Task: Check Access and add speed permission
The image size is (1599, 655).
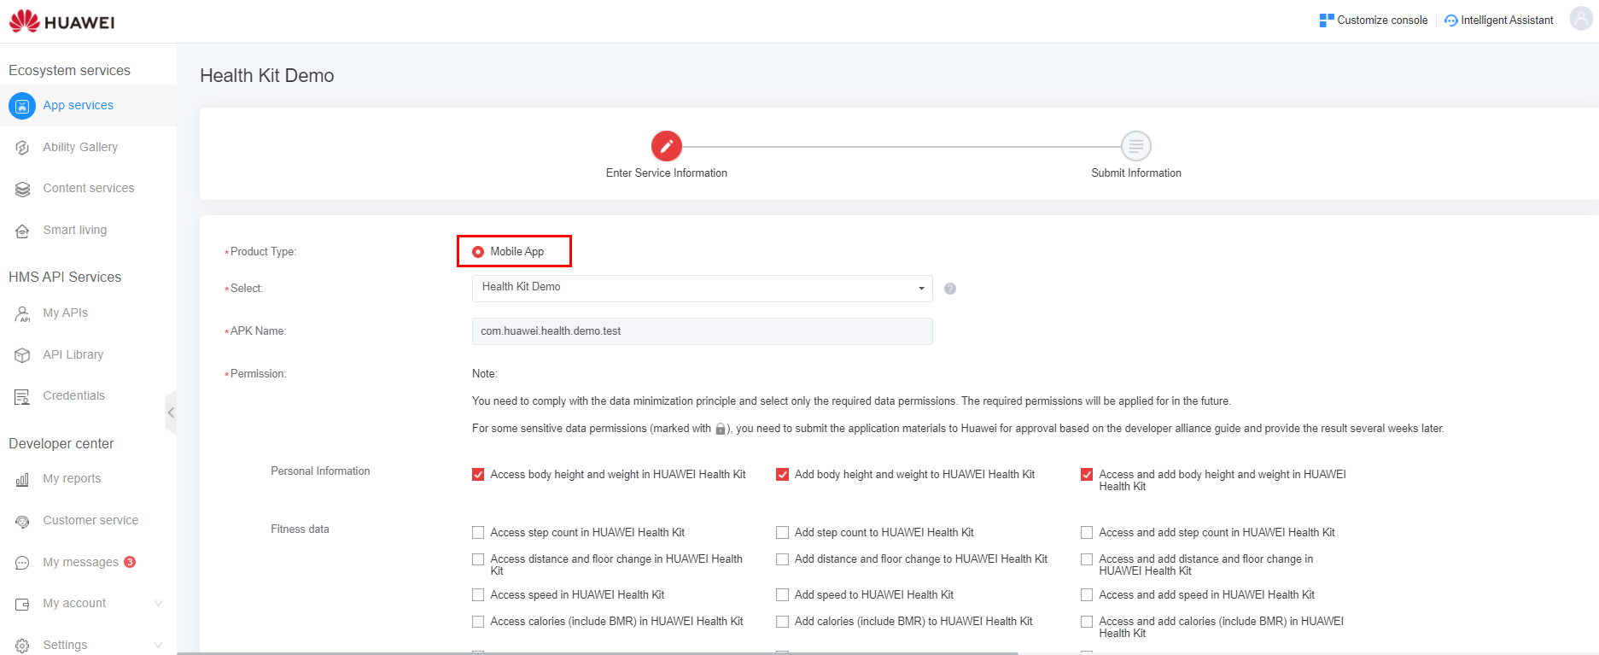Action: 1087,595
